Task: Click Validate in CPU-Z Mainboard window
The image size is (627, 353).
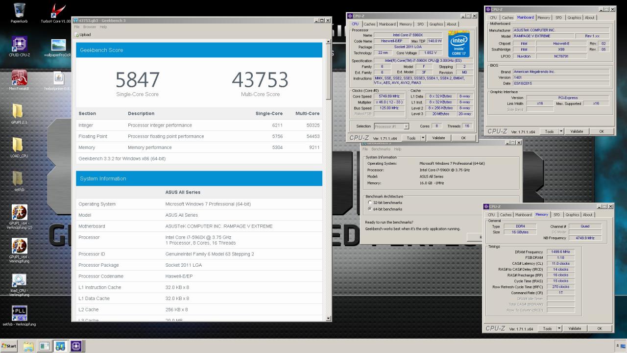Action: pos(577,131)
